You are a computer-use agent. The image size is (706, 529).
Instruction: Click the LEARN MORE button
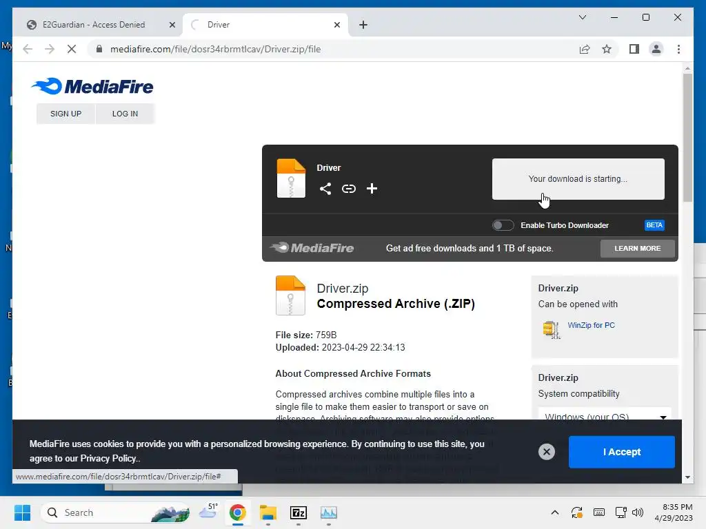pyautogui.click(x=638, y=248)
